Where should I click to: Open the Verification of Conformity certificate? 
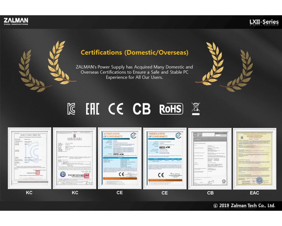pos(165,158)
